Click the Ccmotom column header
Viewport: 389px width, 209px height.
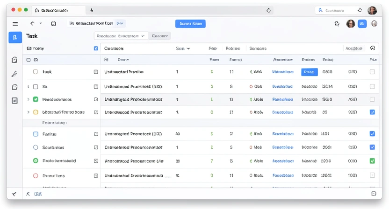[114, 49]
